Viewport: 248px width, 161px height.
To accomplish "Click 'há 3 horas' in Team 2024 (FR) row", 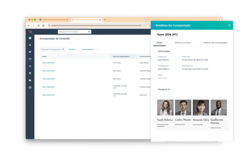I will pyautogui.click(x=117, y=71).
